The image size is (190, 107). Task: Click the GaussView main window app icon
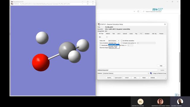click(x=12, y=1)
